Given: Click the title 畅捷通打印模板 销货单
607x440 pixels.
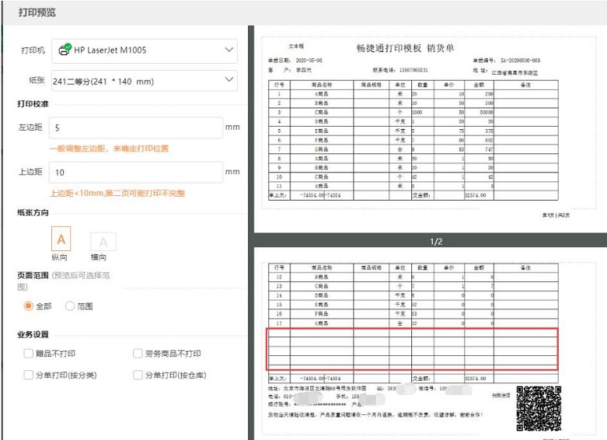Looking at the screenshot, I should (x=405, y=48).
